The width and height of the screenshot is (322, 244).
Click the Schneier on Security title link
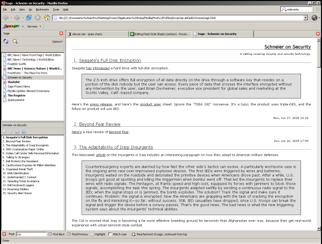[x=287, y=47]
